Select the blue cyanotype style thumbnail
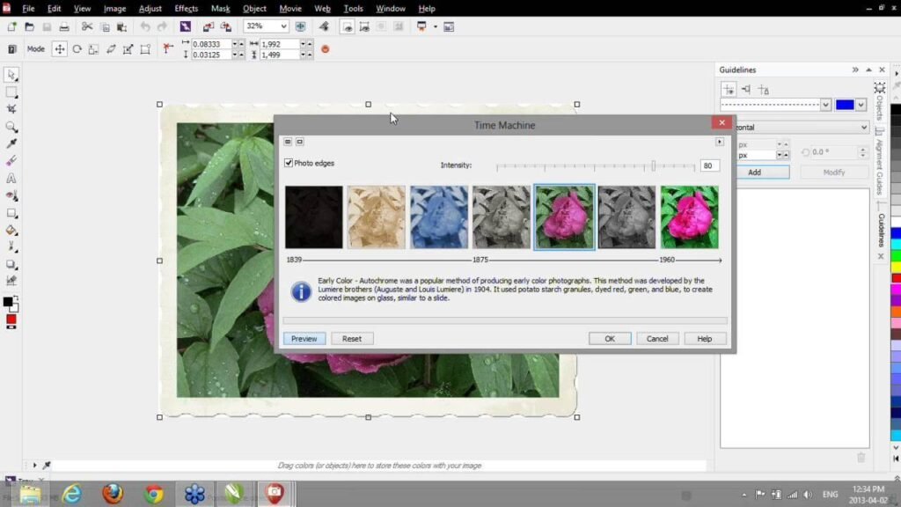Screen dimensions: 901x507 pyautogui.click(x=439, y=217)
